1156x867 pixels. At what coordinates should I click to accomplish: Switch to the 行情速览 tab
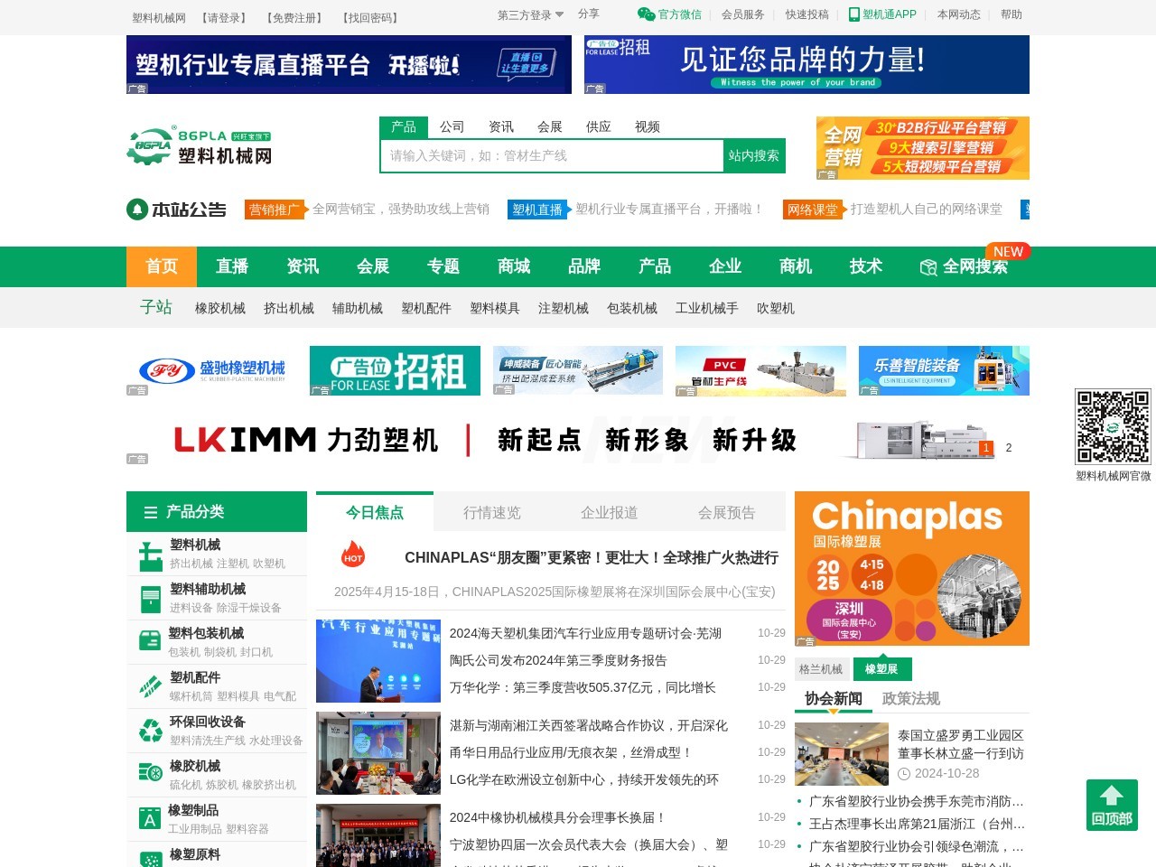[492, 513]
